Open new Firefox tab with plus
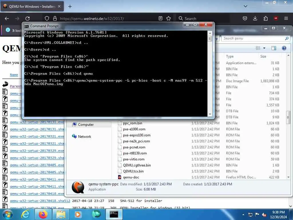This screenshot has height=220, width=293. tap(70, 7)
